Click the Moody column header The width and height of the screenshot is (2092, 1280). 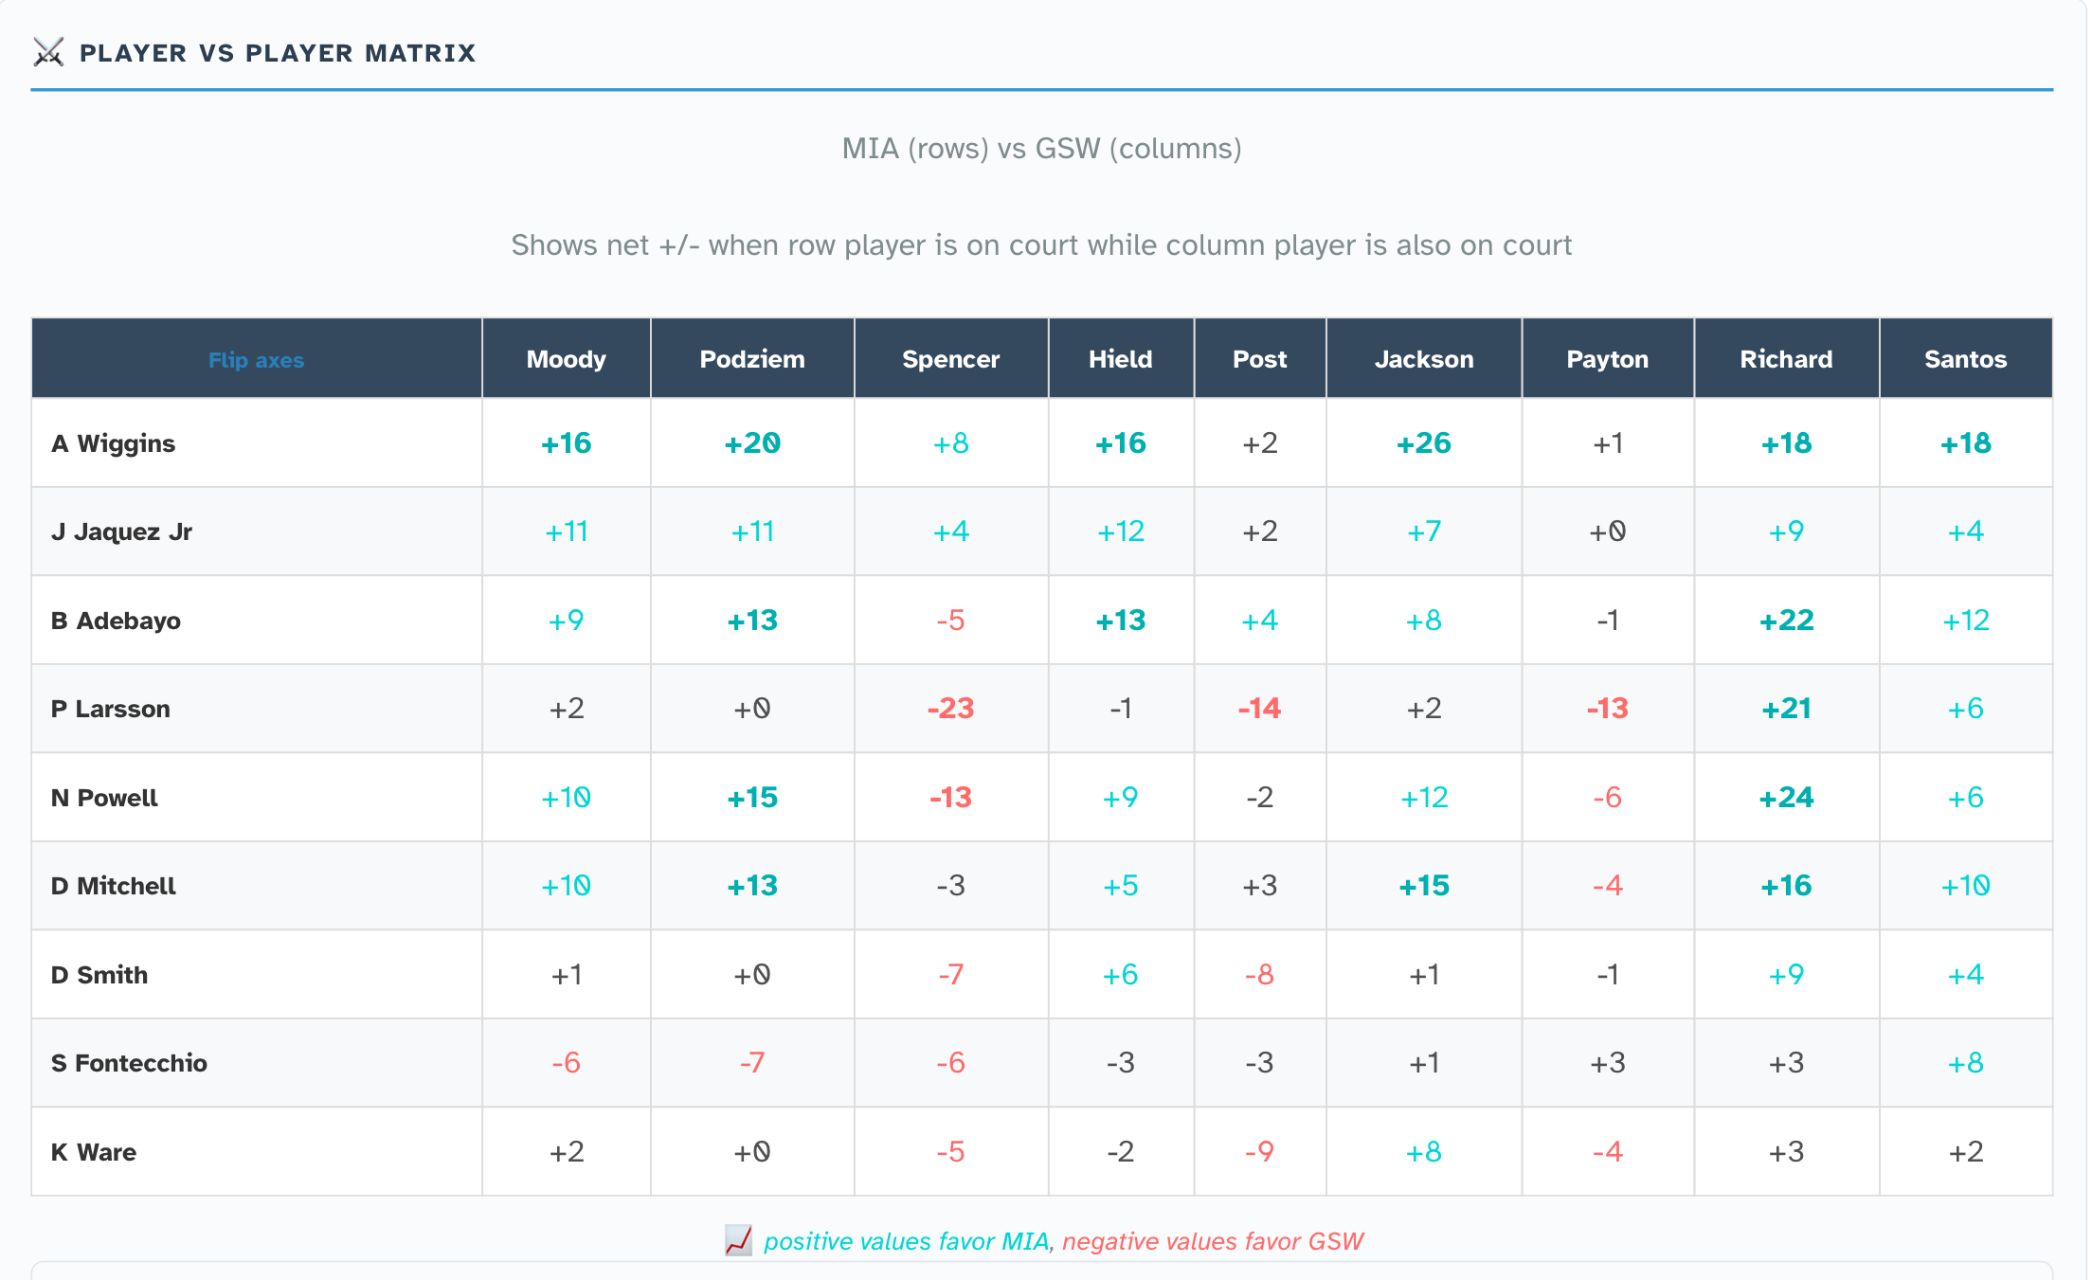[566, 359]
